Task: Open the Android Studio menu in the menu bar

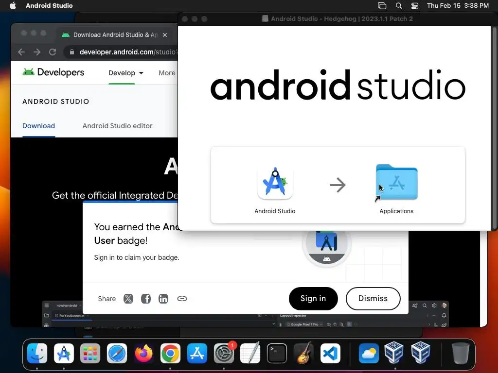Action: 49,5
